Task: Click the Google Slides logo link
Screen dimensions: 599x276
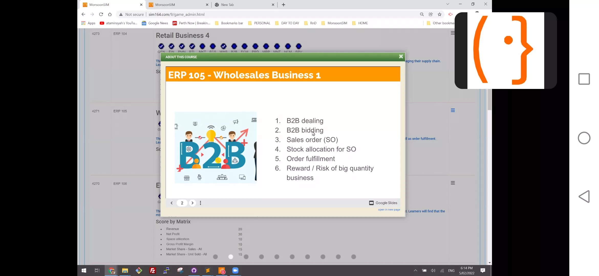Action: click(x=383, y=203)
